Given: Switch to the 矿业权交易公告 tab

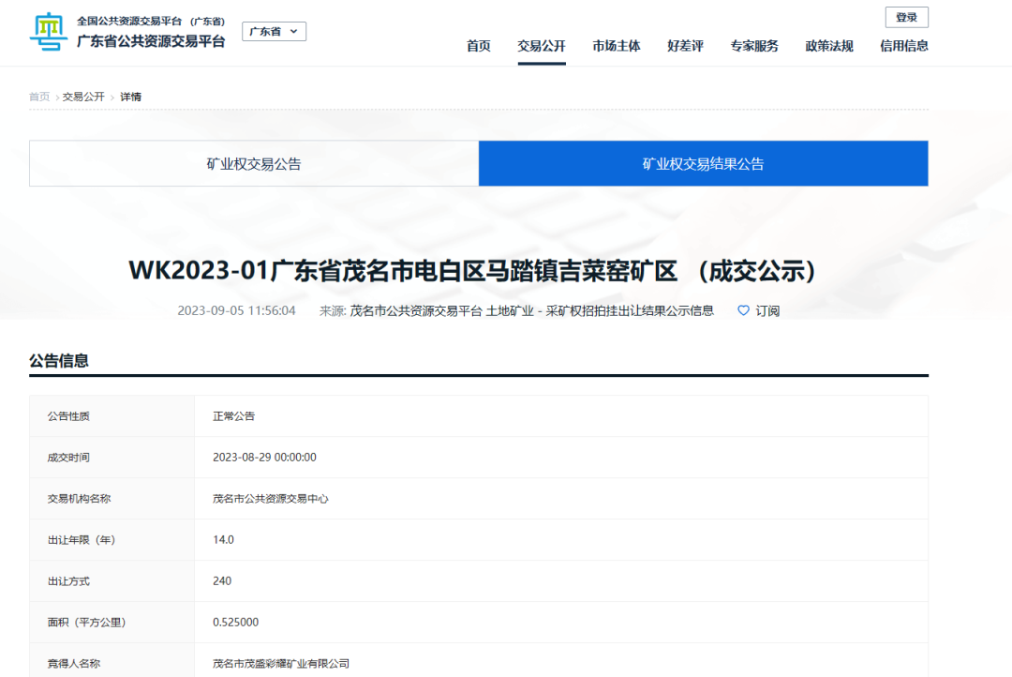Looking at the screenshot, I should 254,164.
